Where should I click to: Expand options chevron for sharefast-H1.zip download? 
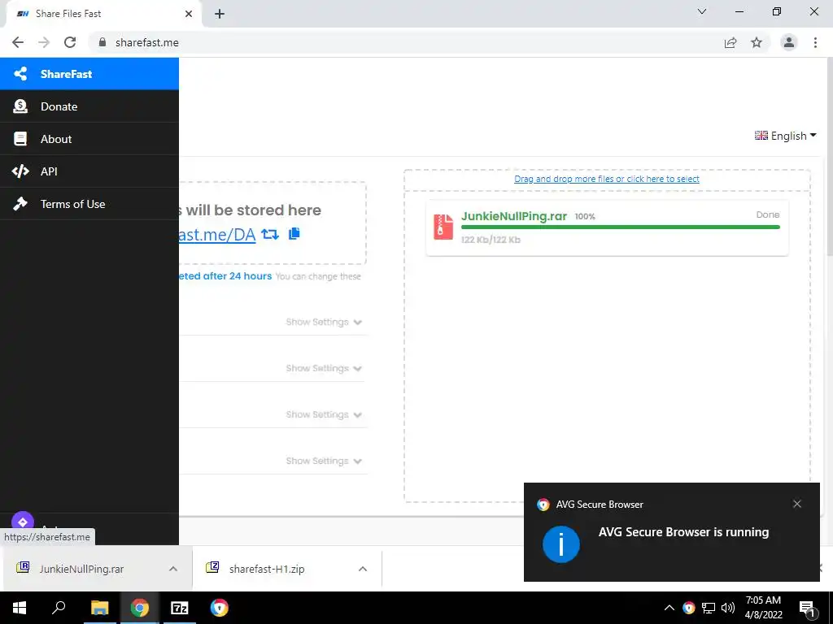point(363,569)
